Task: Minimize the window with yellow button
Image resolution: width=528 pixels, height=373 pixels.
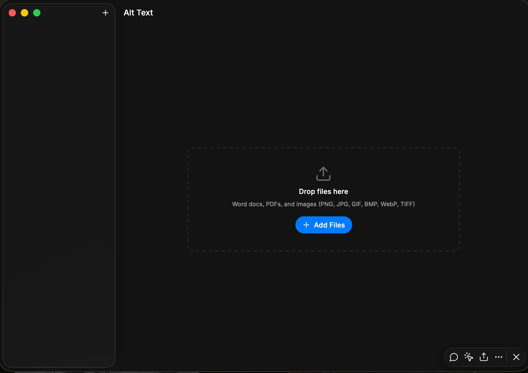Action: click(25, 13)
